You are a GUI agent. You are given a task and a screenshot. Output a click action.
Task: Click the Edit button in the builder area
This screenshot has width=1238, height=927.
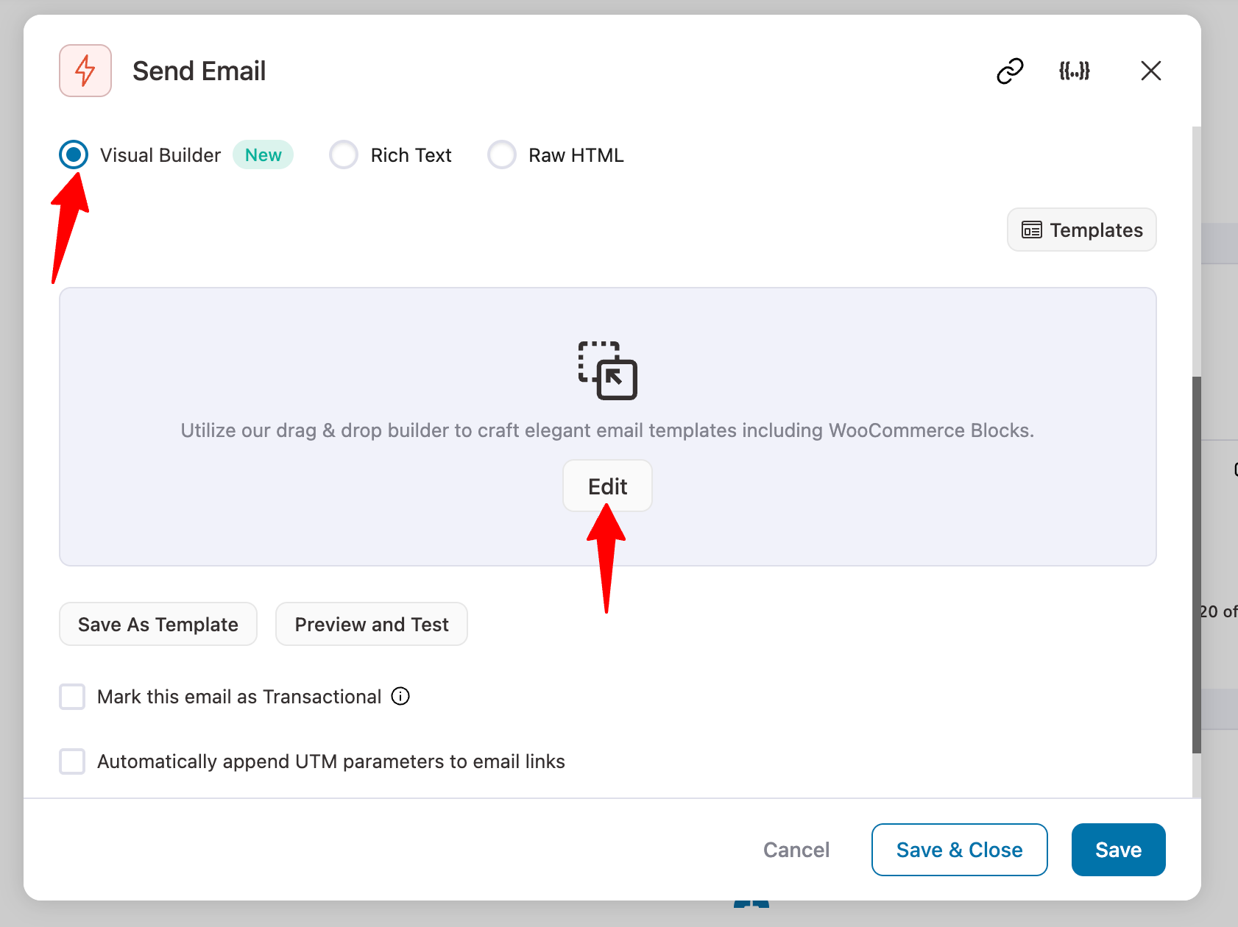click(x=606, y=486)
